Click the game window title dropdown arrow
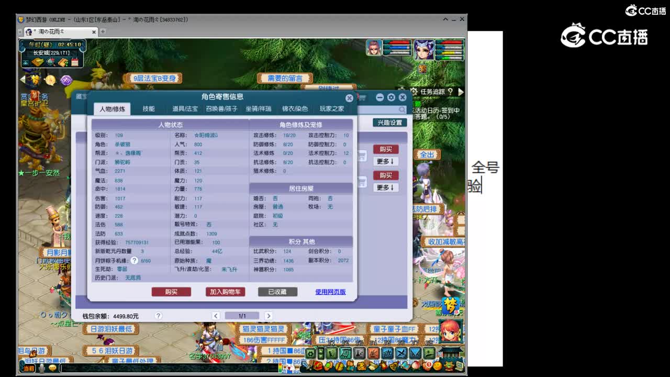 pyautogui.click(x=445, y=19)
